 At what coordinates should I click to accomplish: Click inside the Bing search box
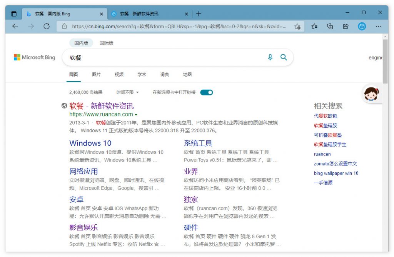click(165, 58)
